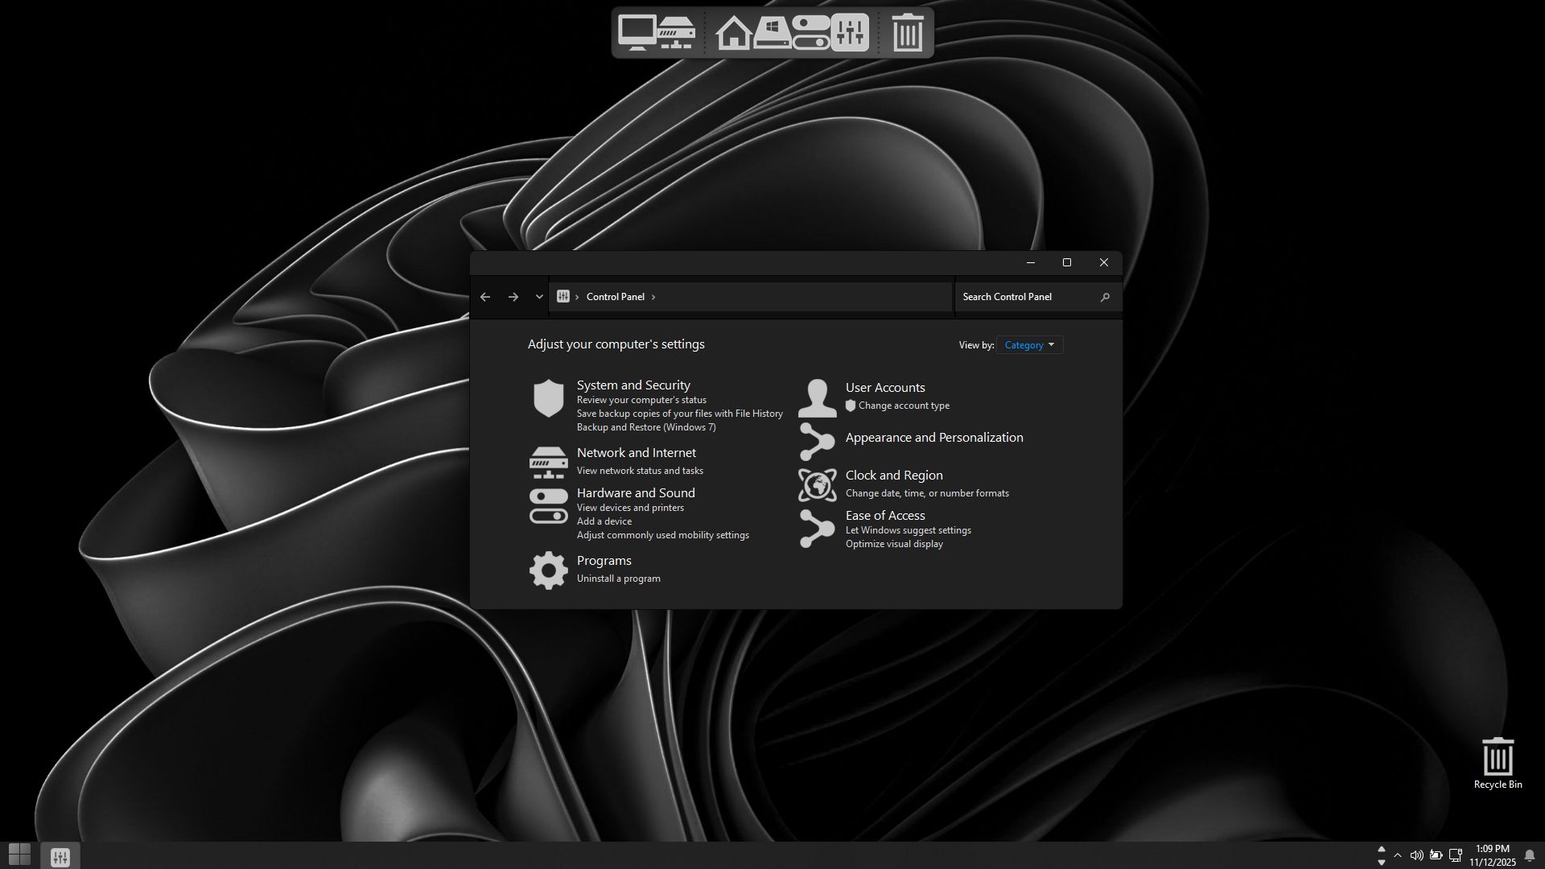Click the gear icon next to Programs
The width and height of the screenshot is (1545, 869).
[549, 570]
